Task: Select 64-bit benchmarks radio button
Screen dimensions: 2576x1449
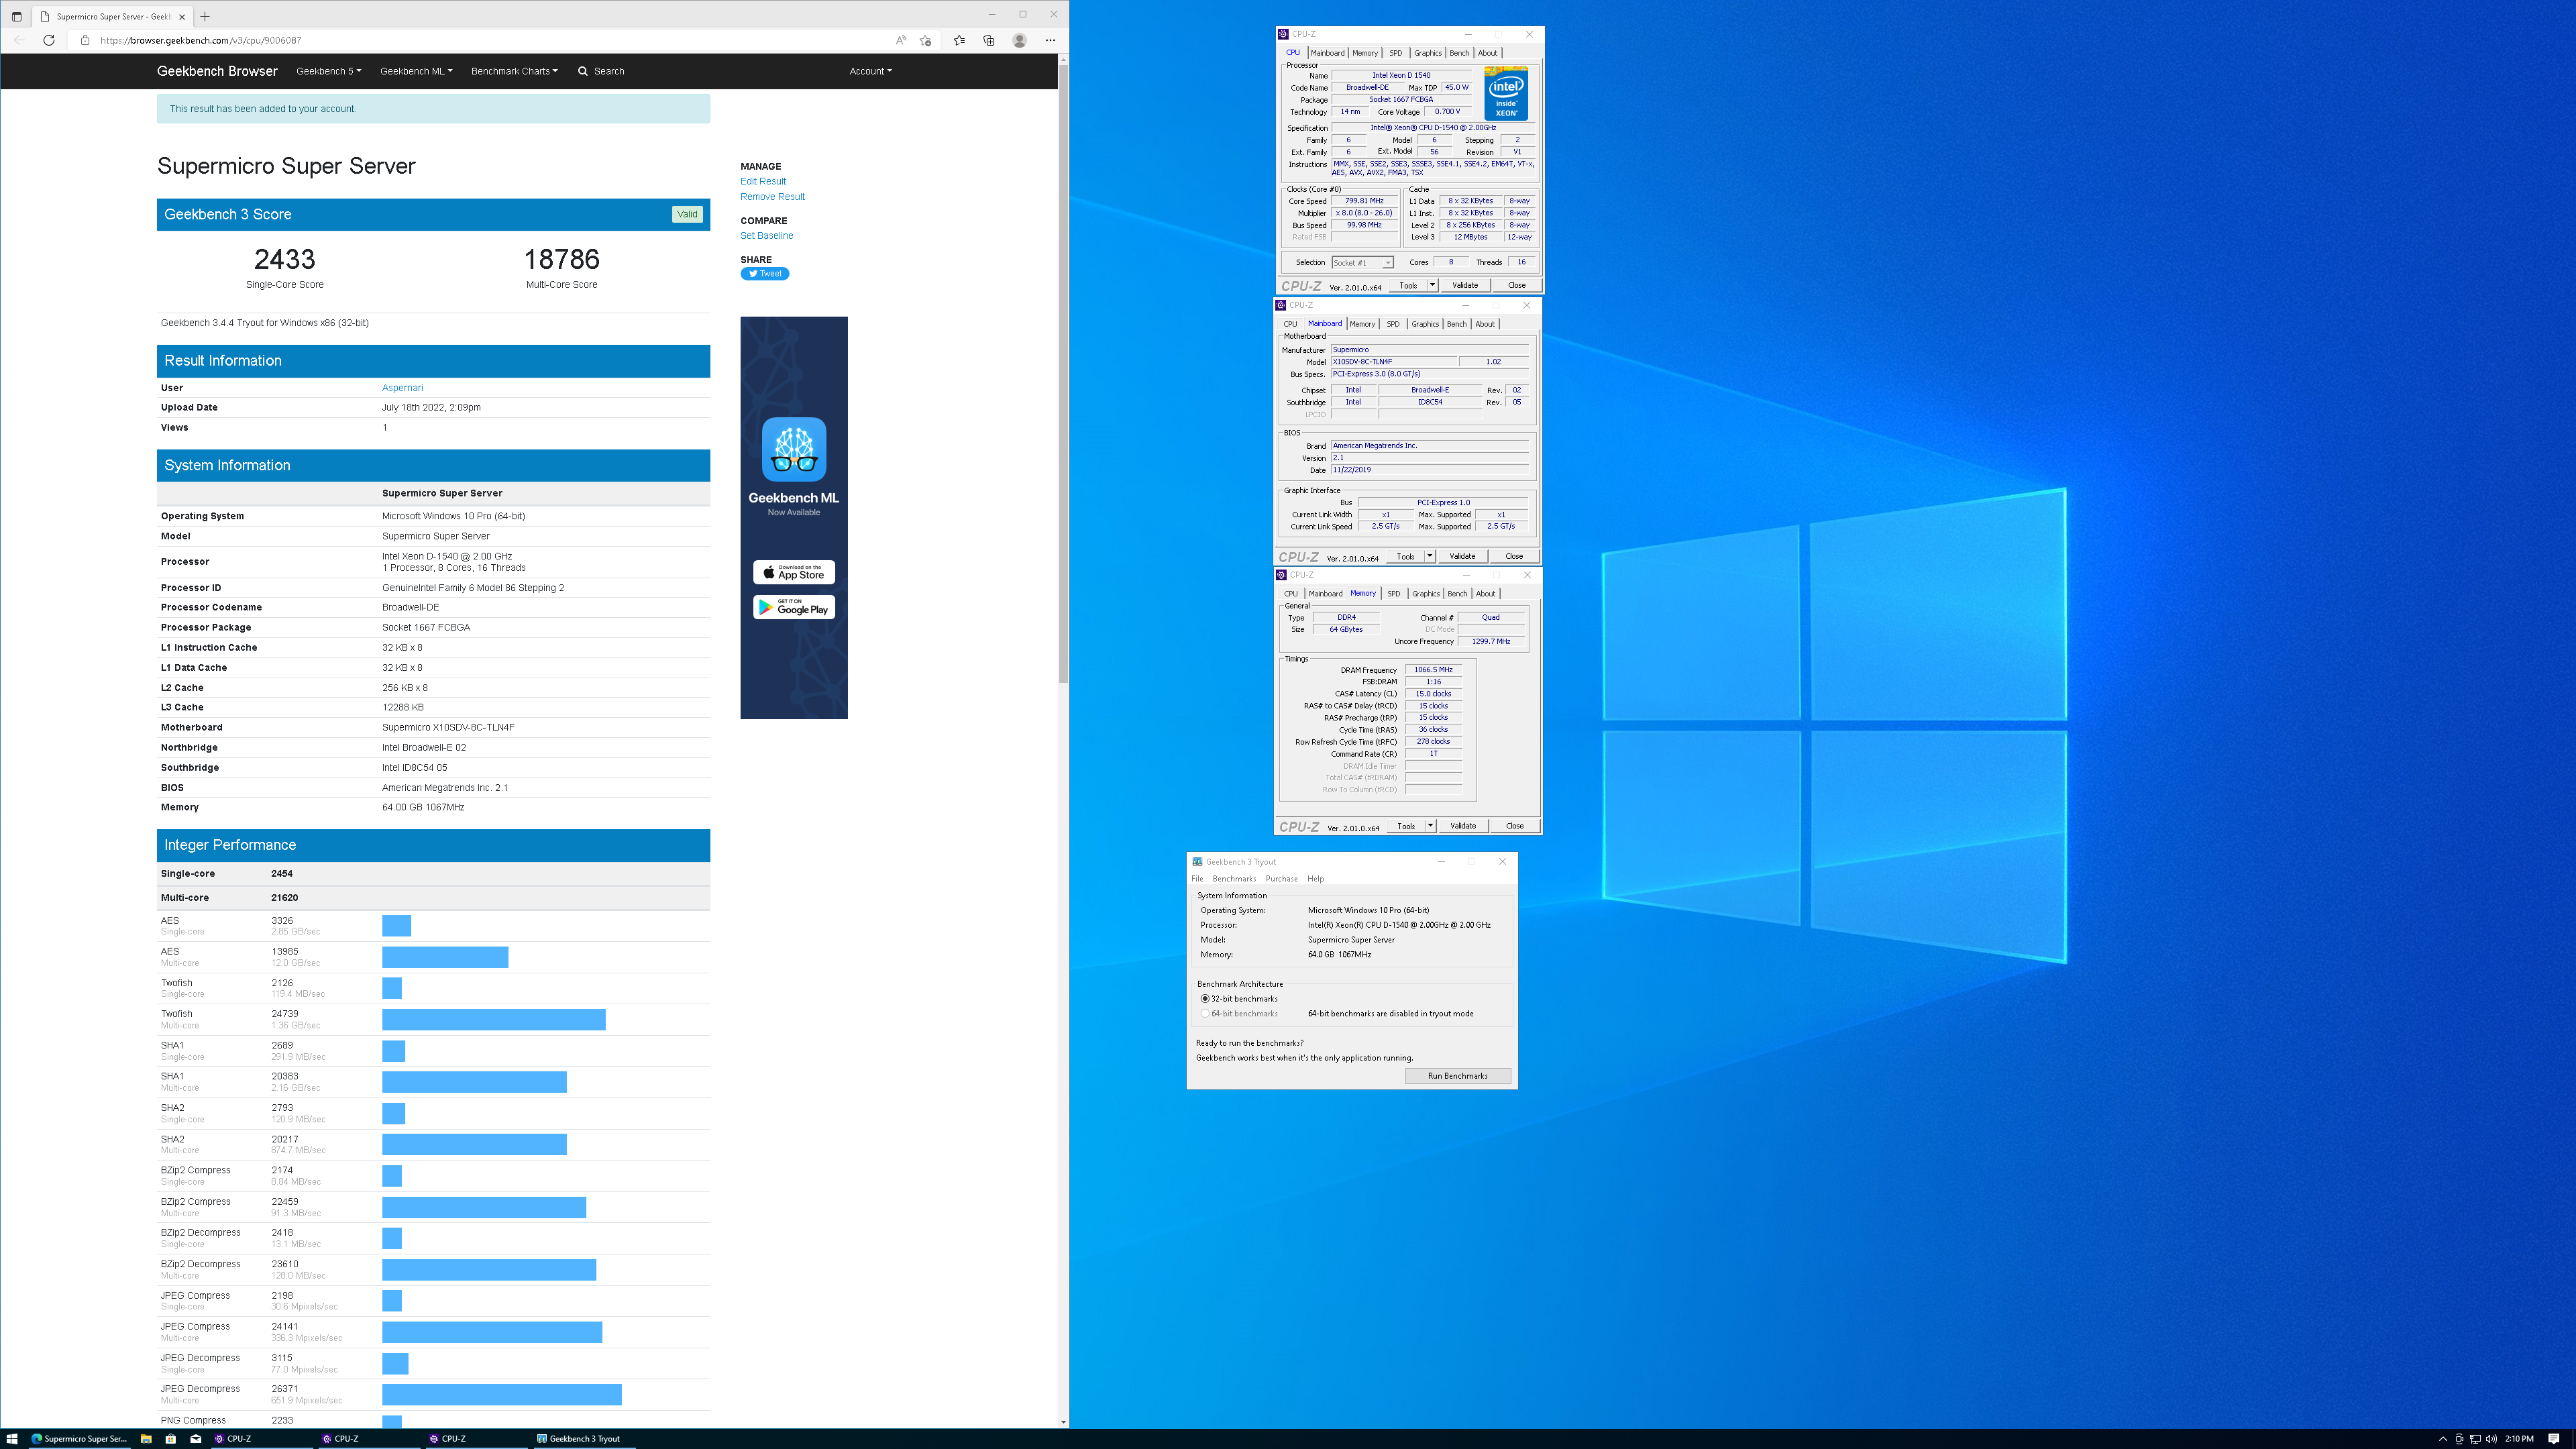Action: [1205, 1014]
